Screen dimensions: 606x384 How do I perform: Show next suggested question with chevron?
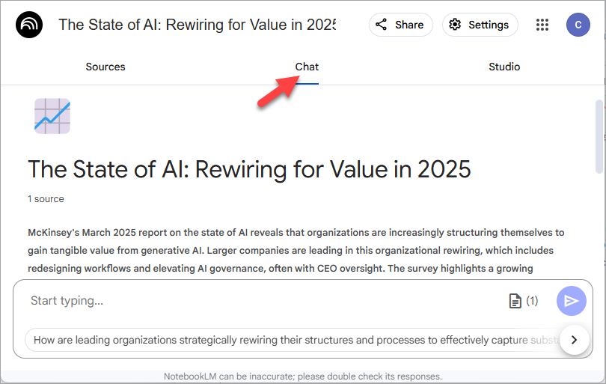(x=575, y=340)
